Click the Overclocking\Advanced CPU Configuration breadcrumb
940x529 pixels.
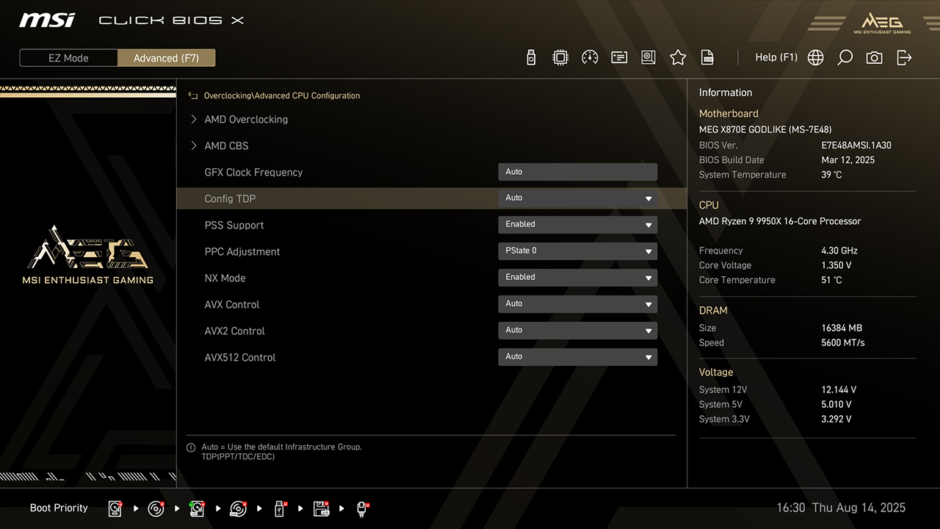click(x=282, y=96)
